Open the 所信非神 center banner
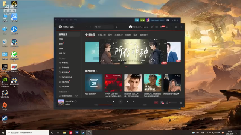241x135 pixels. click(x=133, y=52)
